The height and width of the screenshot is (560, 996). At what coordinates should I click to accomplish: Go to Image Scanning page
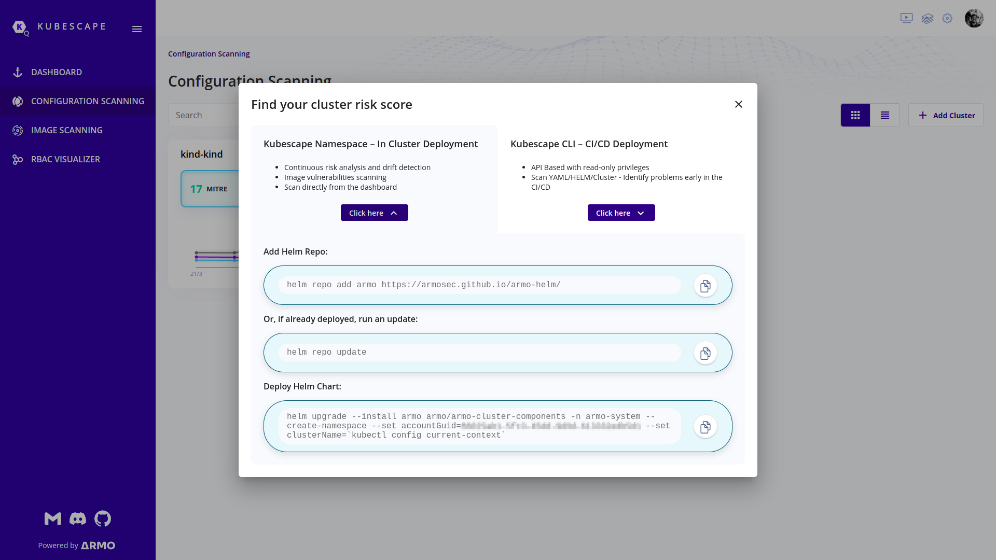click(x=78, y=130)
